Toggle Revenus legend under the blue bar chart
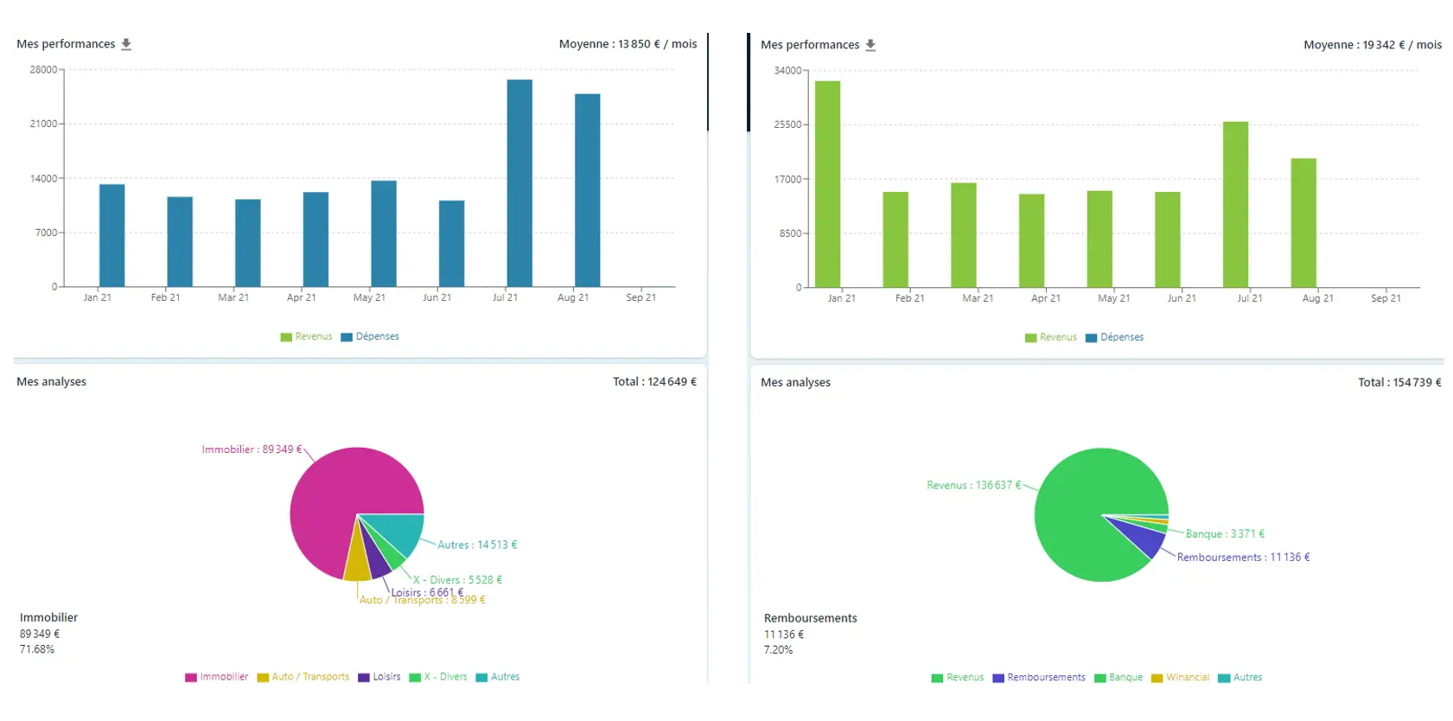The width and height of the screenshot is (1453, 721). [306, 336]
